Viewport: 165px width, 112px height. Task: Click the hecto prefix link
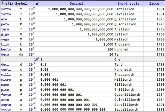(x=6, y=49)
